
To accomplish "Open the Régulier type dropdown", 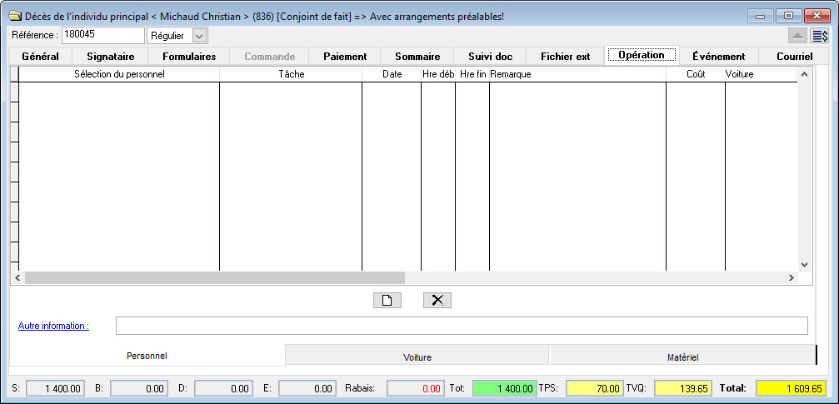I will click(x=198, y=36).
